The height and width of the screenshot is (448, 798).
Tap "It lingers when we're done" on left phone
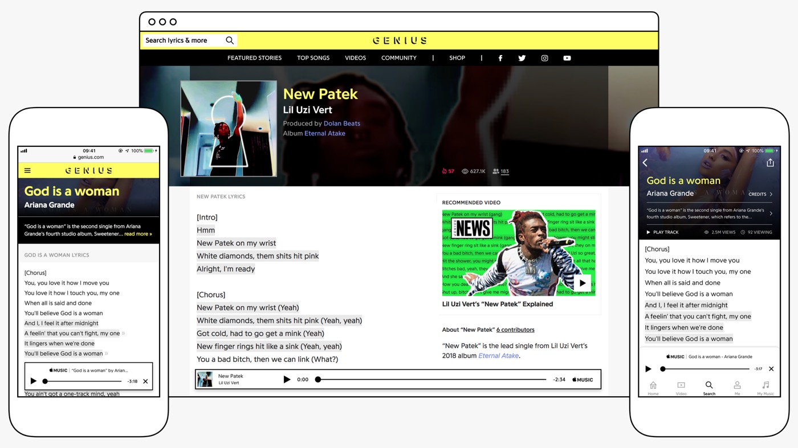point(59,344)
